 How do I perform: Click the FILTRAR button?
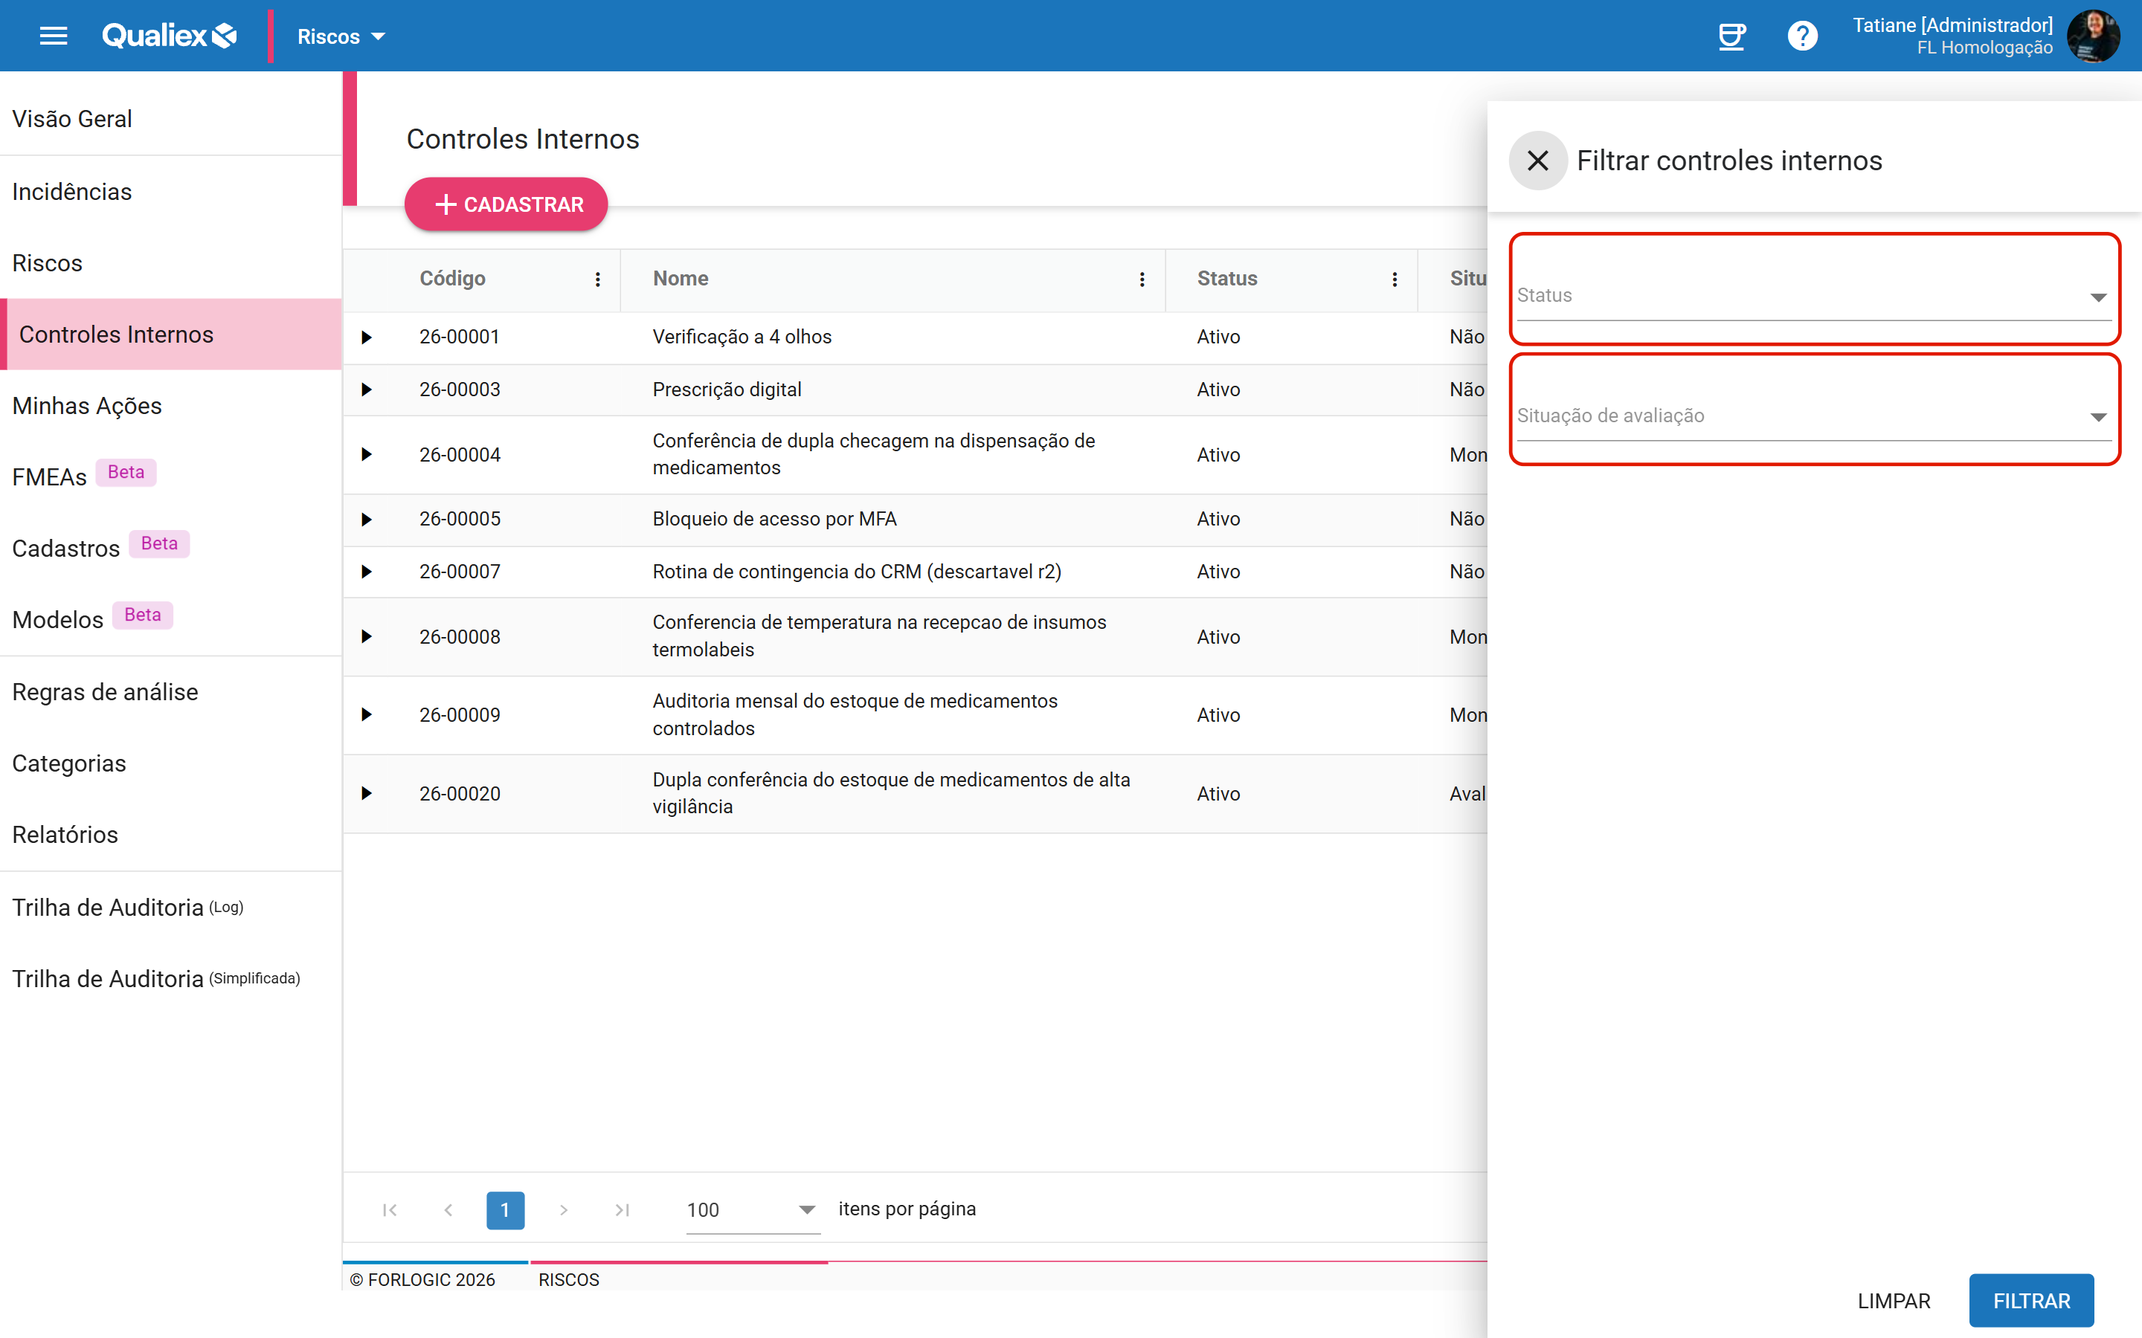pos(2031,1300)
